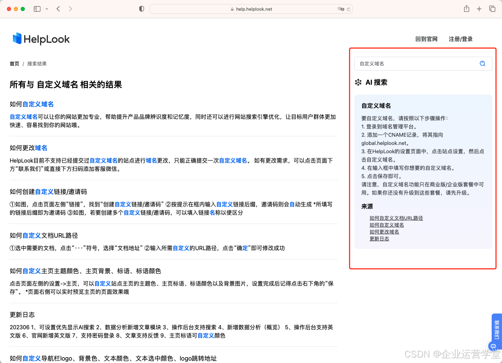
Task: Open 回到官网 navigation link
Action: pos(426,39)
